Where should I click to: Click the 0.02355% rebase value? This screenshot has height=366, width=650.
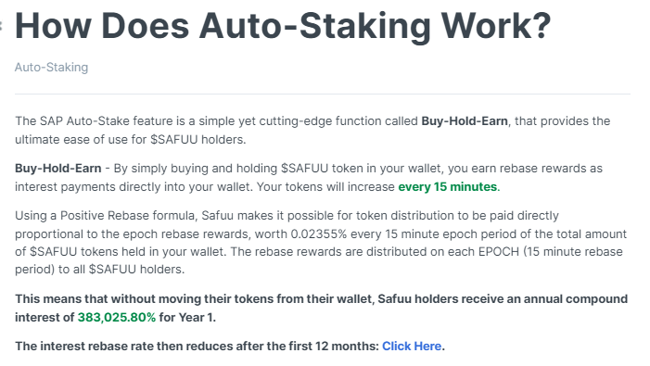coord(318,233)
